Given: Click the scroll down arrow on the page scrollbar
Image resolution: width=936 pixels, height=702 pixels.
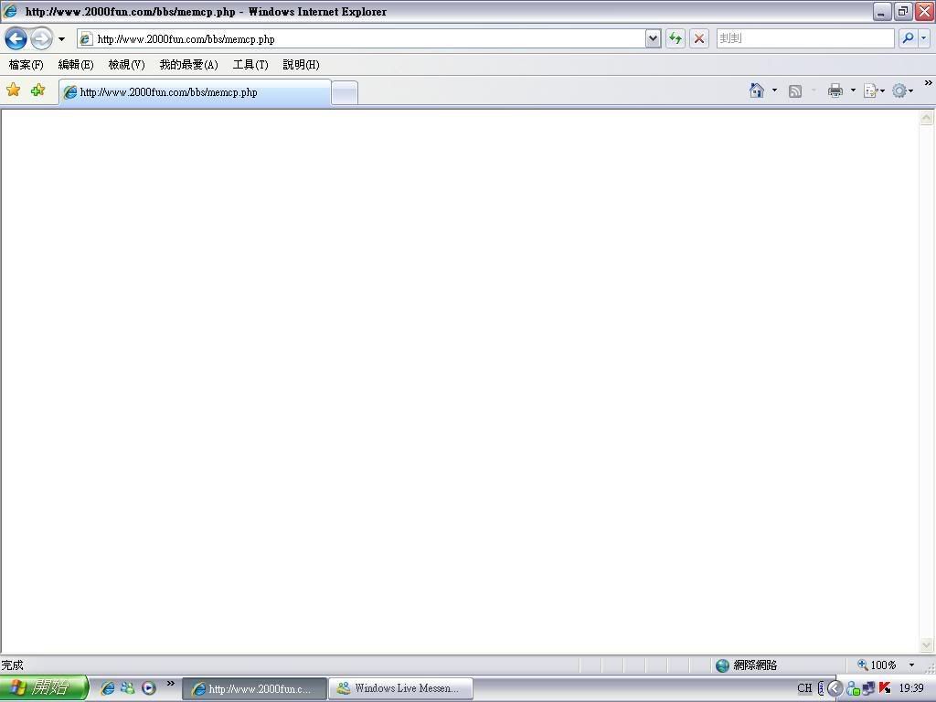Looking at the screenshot, I should [926, 644].
